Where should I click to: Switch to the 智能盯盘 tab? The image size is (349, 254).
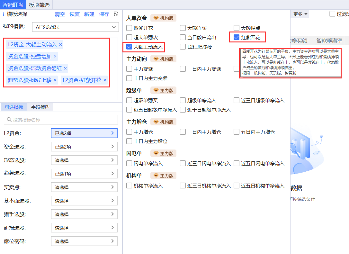pos(13,5)
